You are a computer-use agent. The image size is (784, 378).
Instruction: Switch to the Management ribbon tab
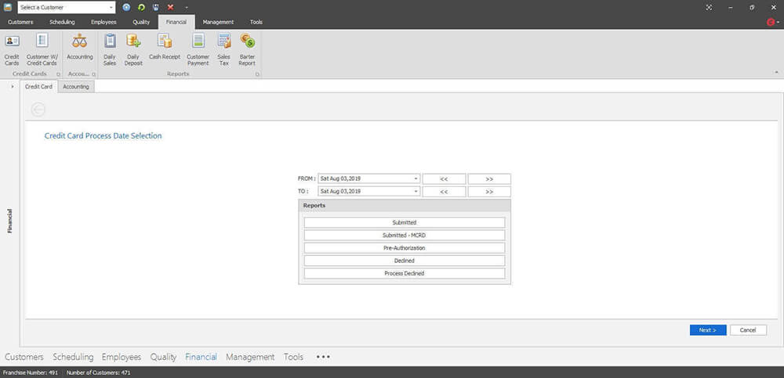218,22
